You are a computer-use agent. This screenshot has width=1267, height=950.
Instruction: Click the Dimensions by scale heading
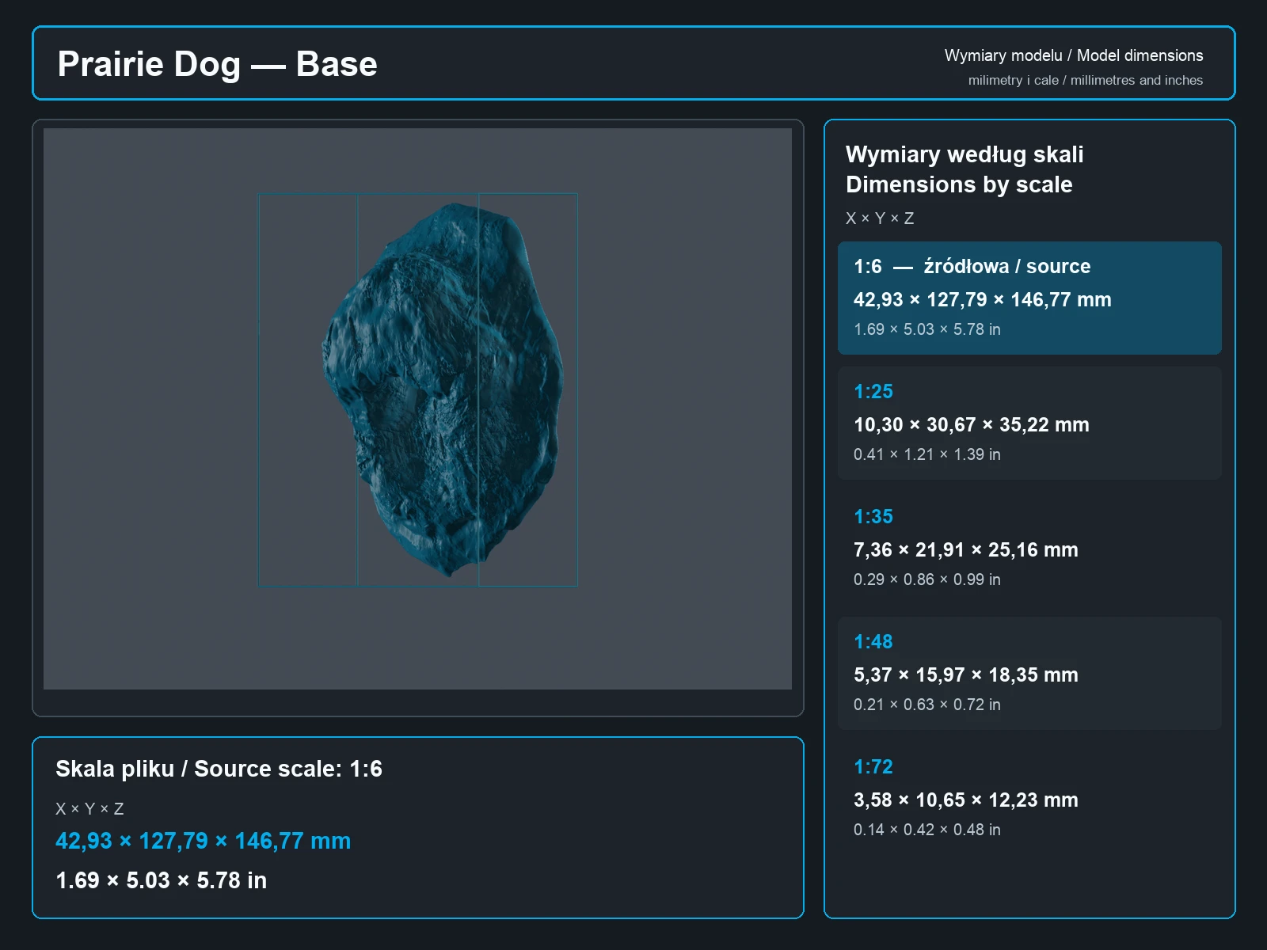[959, 184]
